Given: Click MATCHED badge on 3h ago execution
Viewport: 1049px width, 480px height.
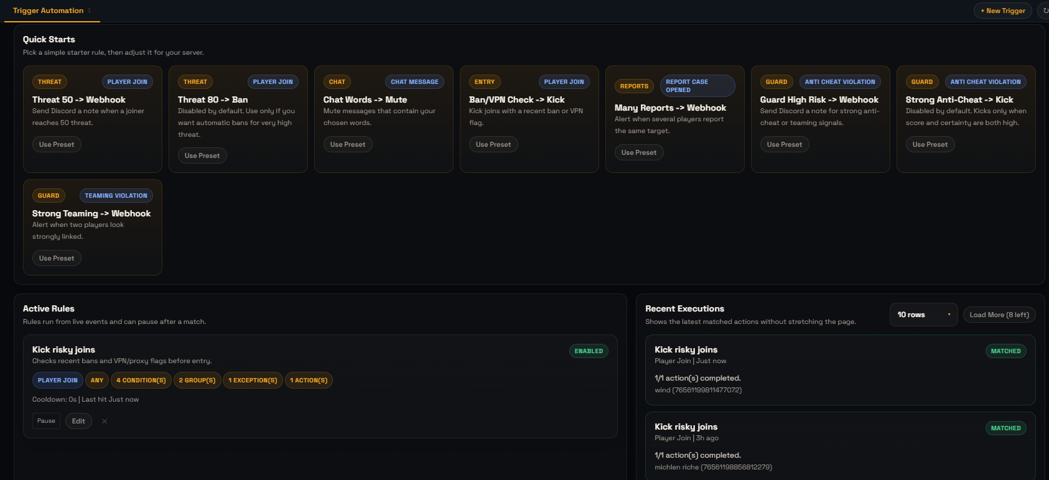Looking at the screenshot, I should 1005,428.
